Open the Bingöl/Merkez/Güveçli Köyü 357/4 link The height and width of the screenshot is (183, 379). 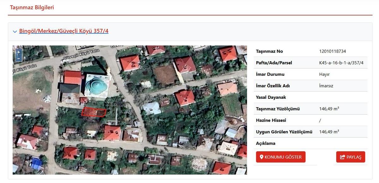(x=64, y=31)
